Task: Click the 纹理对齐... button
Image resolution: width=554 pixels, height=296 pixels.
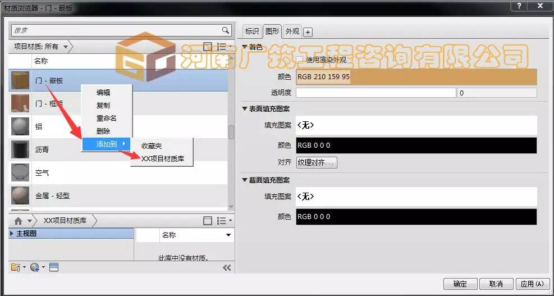Action: click(317, 163)
